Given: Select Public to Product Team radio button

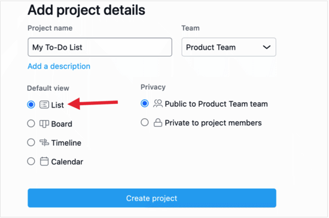Looking at the screenshot, I should pos(145,103).
